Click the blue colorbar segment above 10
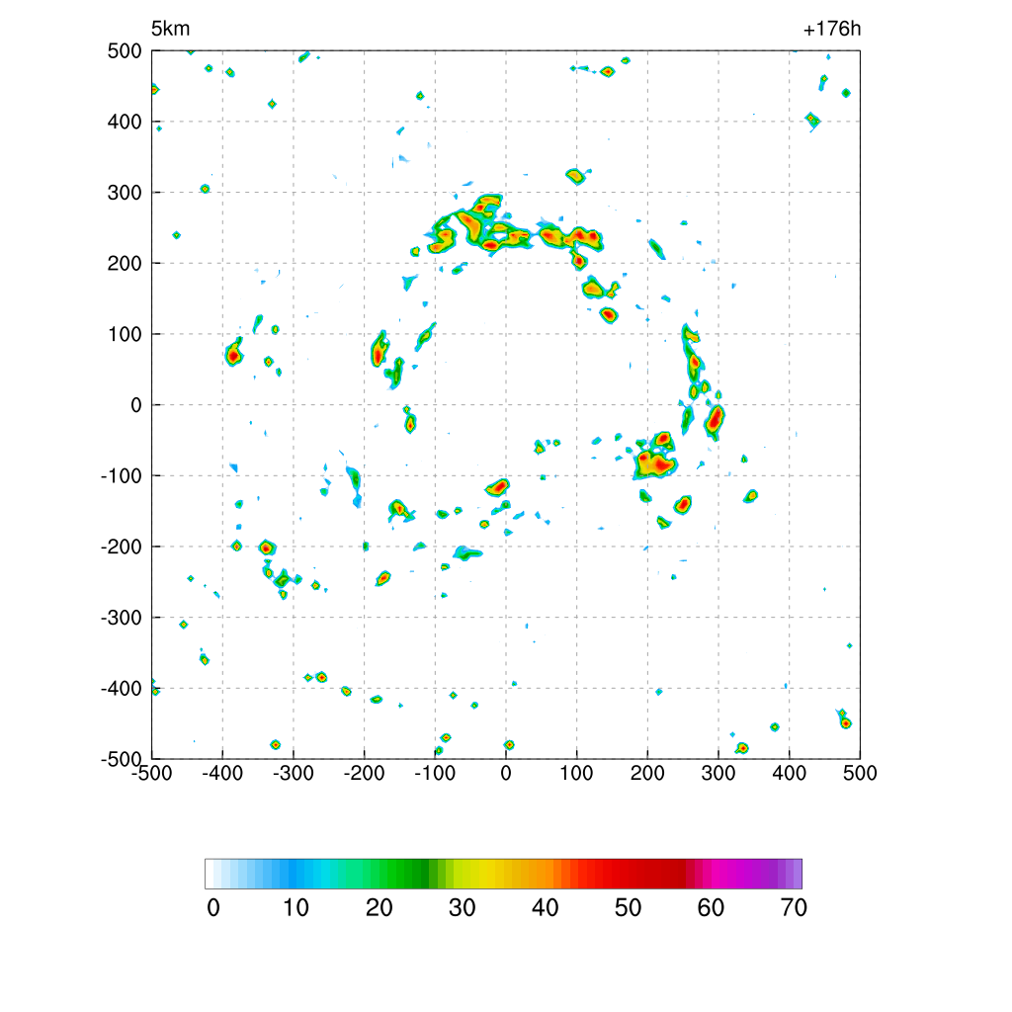The image size is (1012, 1012). point(293,874)
